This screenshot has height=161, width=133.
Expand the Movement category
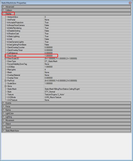3,120
